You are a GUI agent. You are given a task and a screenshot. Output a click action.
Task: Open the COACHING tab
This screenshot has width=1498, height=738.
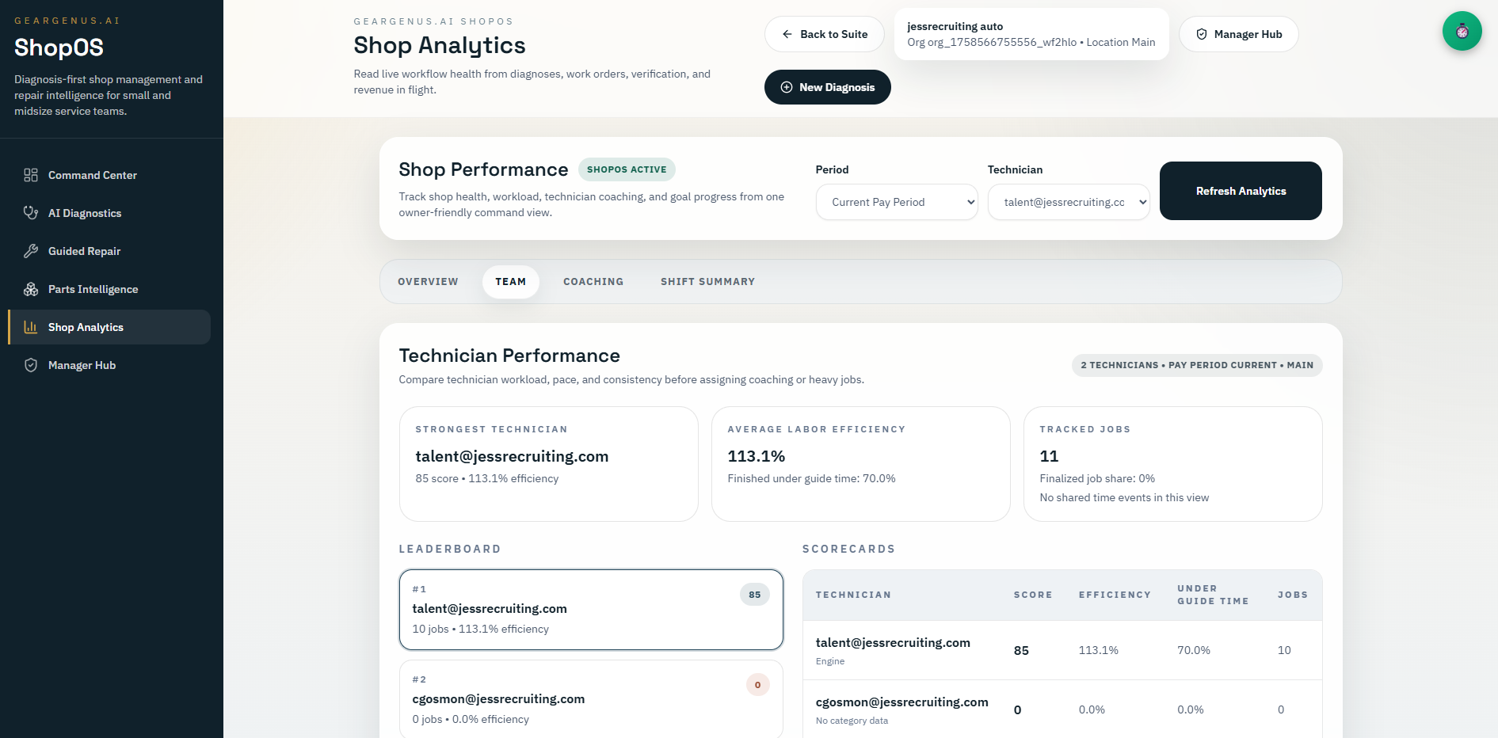[x=593, y=281]
